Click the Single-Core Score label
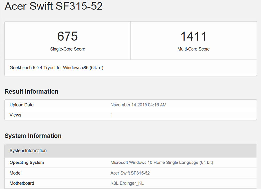Image resolution: width=261 pixels, height=189 pixels. click(x=68, y=49)
